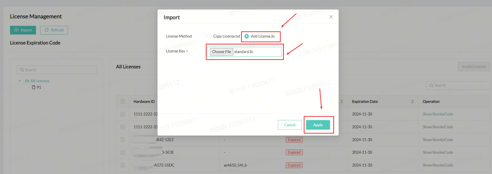Select the Add License.lic radio option
This screenshot has height=174, width=492.
click(247, 36)
